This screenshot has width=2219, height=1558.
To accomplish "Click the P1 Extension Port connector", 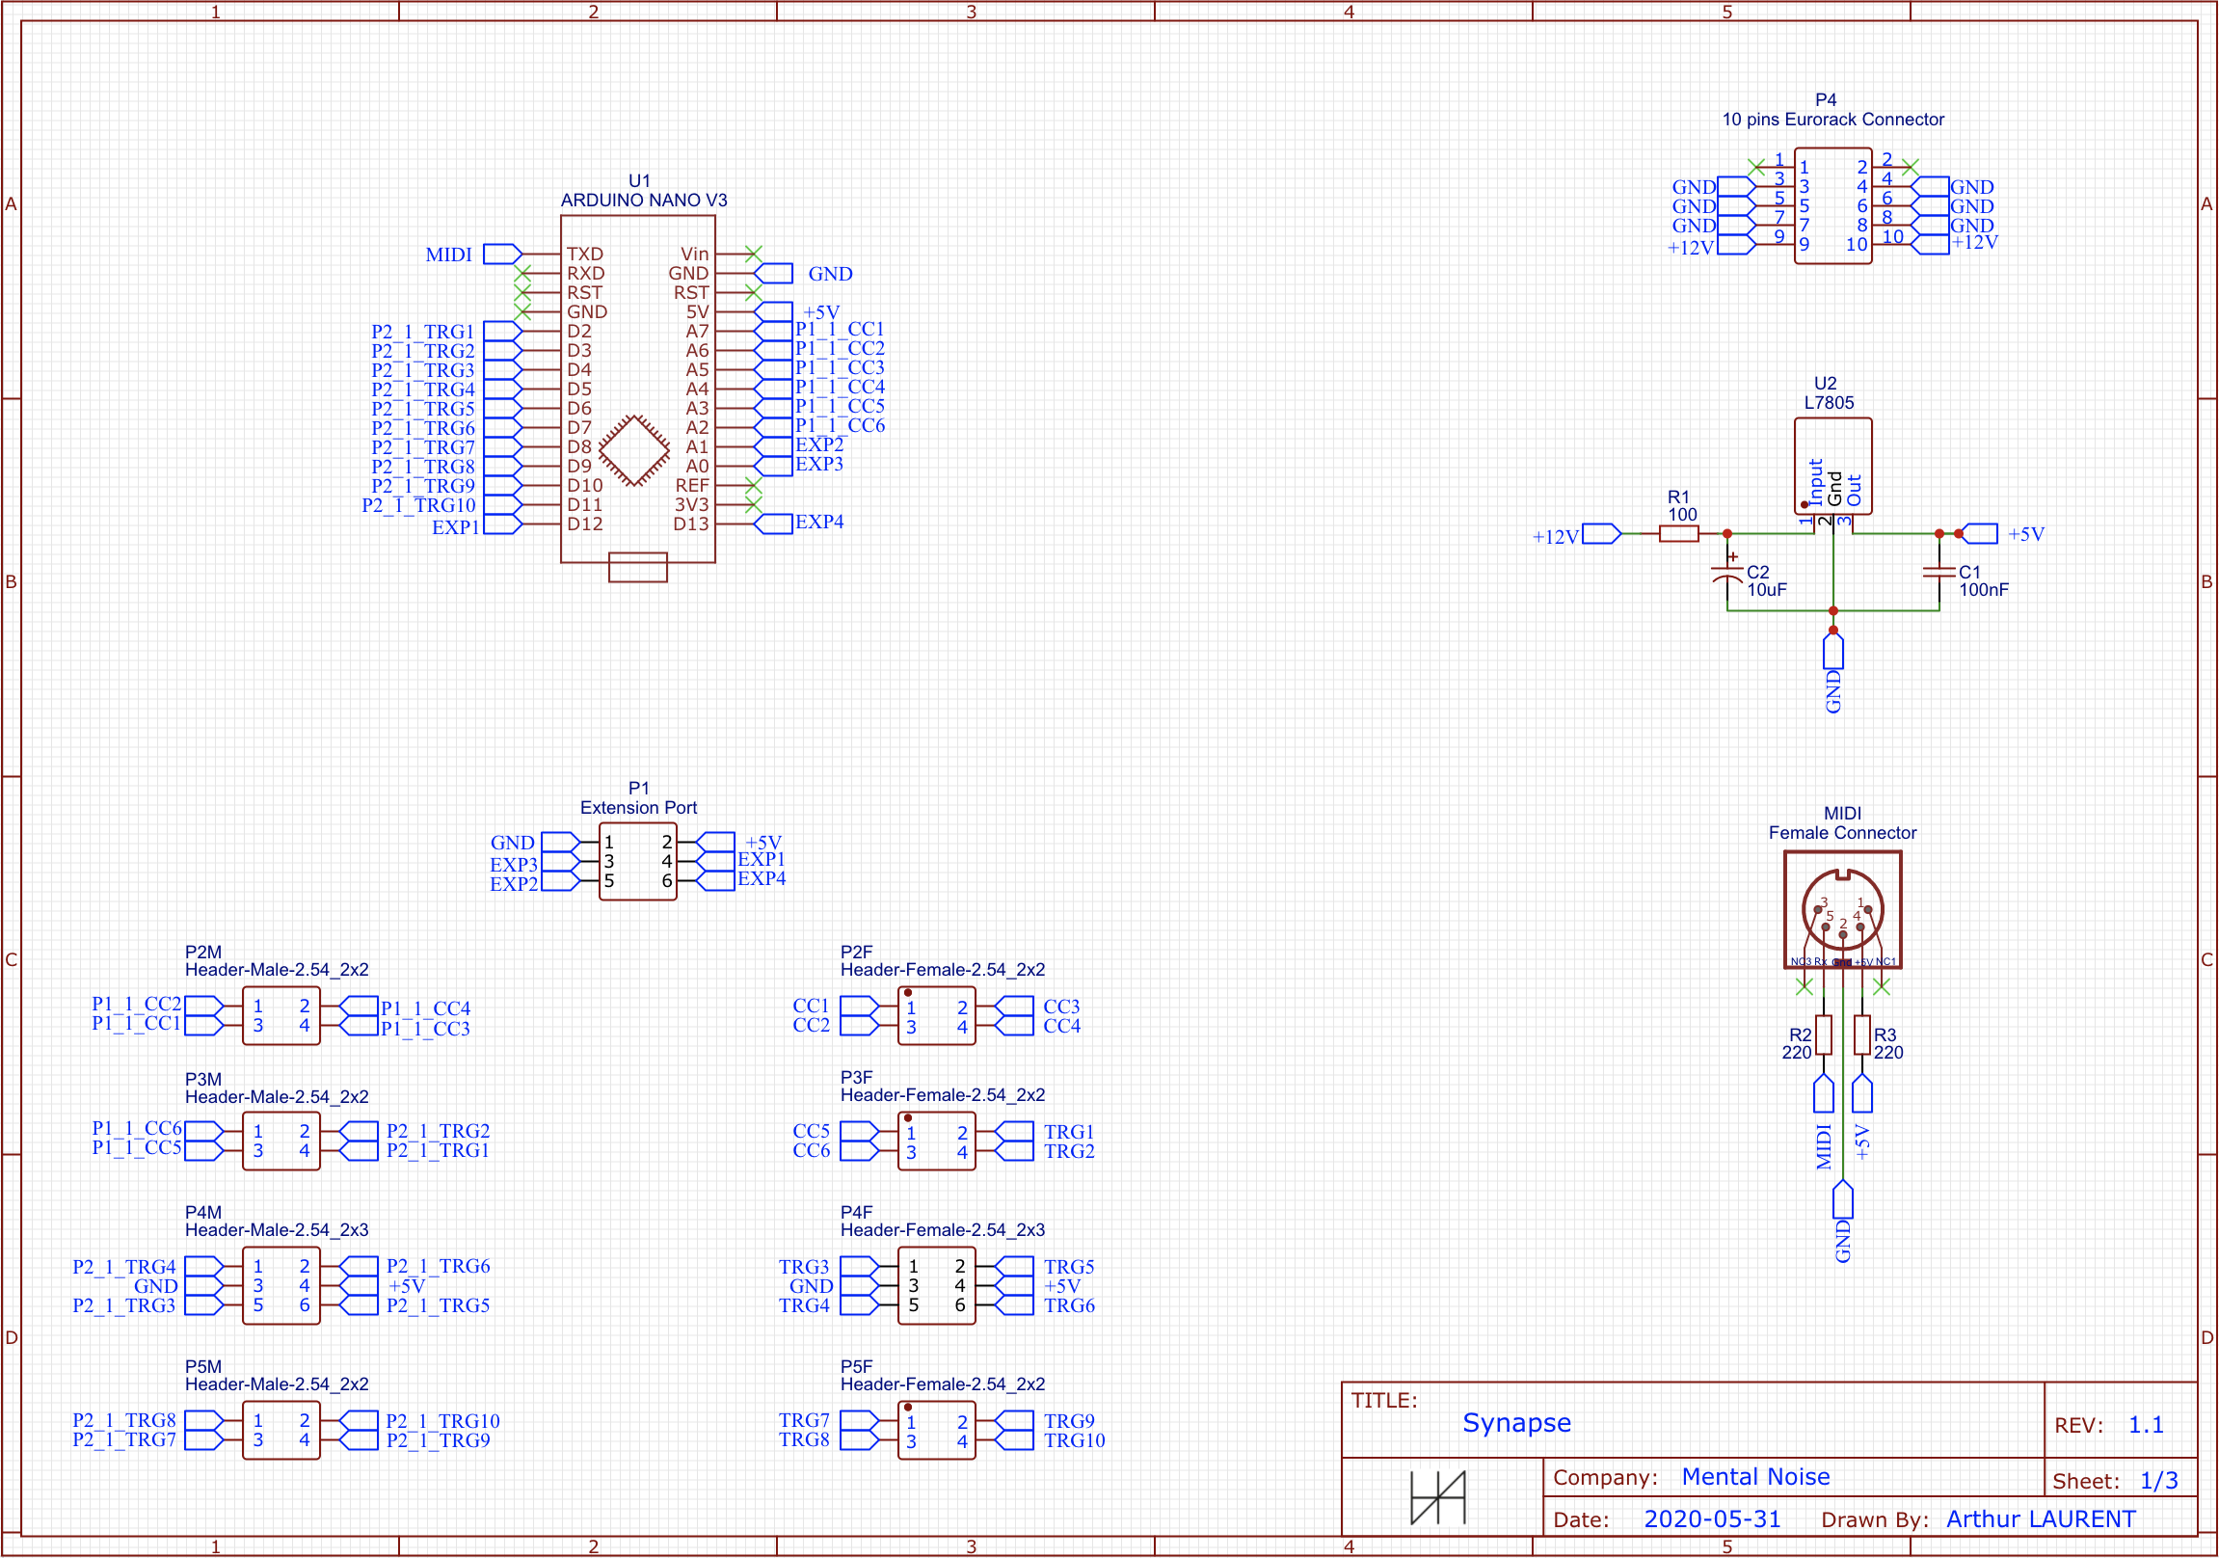I will (637, 861).
